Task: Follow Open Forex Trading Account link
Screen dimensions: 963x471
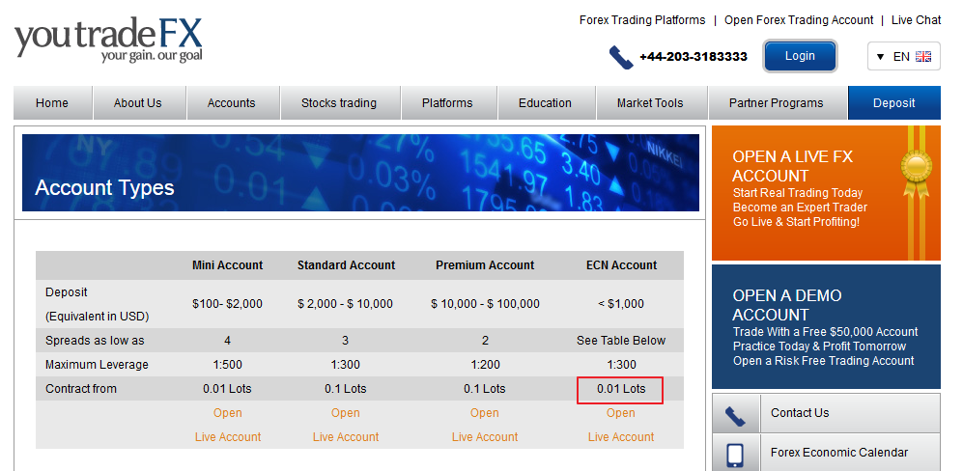Action: pos(799,20)
